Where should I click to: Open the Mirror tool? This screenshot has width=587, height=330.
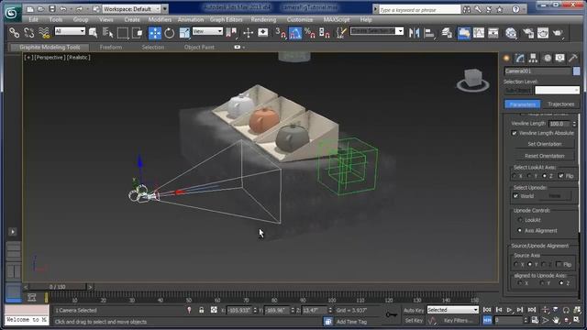414,33
